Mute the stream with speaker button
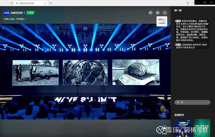Viewport: 215px width, 137px height. click(x=158, y=13)
